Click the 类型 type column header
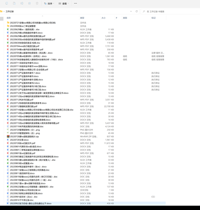This screenshot has height=210, width=200. tap(82, 18)
